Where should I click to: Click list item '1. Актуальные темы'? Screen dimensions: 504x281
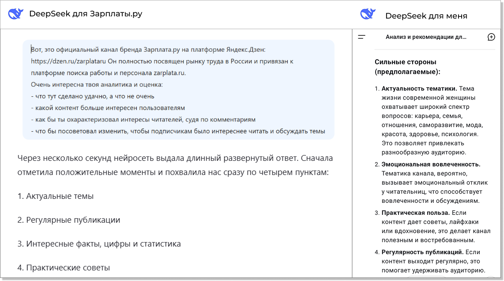click(x=55, y=196)
